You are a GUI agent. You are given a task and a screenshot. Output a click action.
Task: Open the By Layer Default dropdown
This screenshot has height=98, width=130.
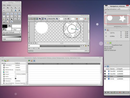coord(11,32)
